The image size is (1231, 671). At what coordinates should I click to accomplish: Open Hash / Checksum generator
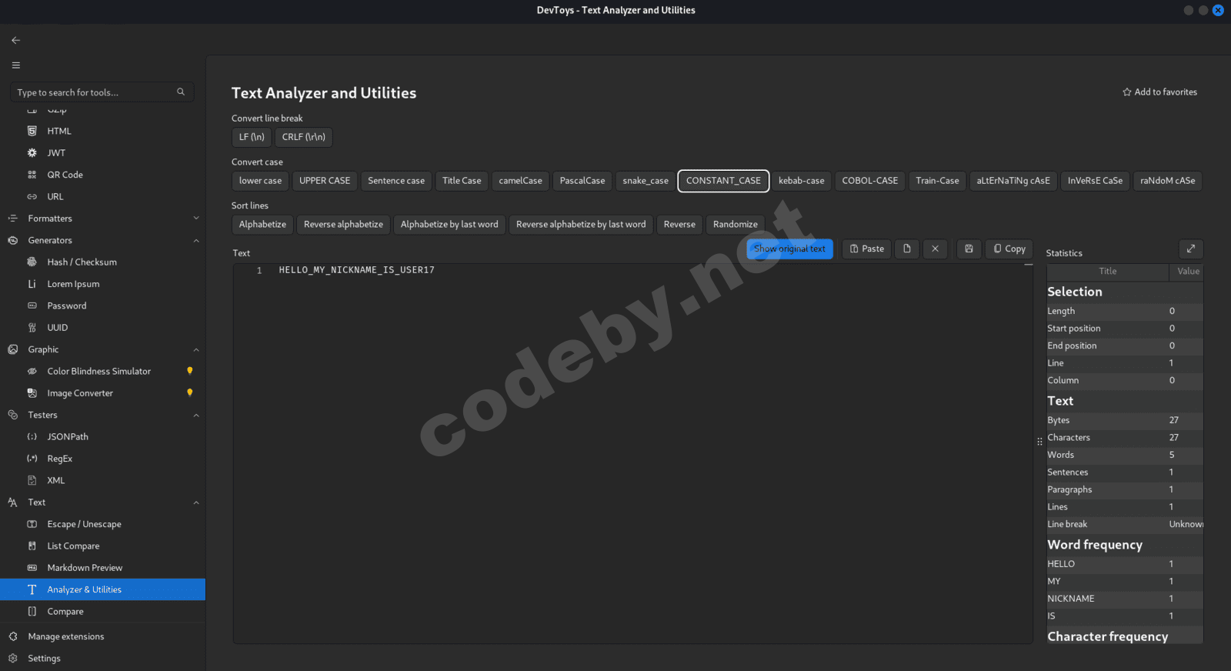103,262
